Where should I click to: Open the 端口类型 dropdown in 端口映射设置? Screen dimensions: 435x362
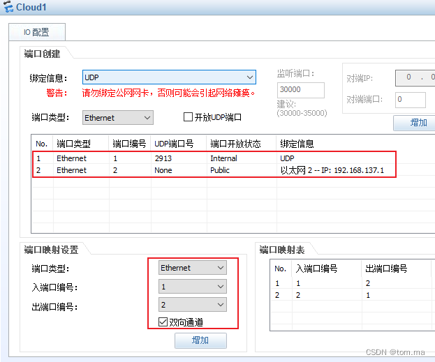pyautogui.click(x=193, y=268)
